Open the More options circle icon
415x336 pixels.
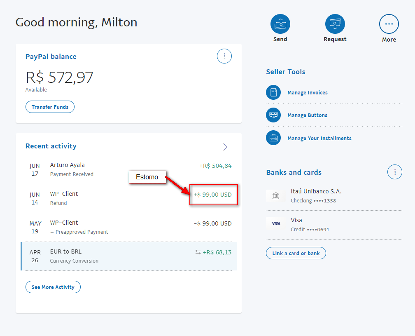click(389, 24)
